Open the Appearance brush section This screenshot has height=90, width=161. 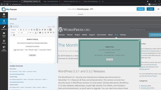click(4, 28)
